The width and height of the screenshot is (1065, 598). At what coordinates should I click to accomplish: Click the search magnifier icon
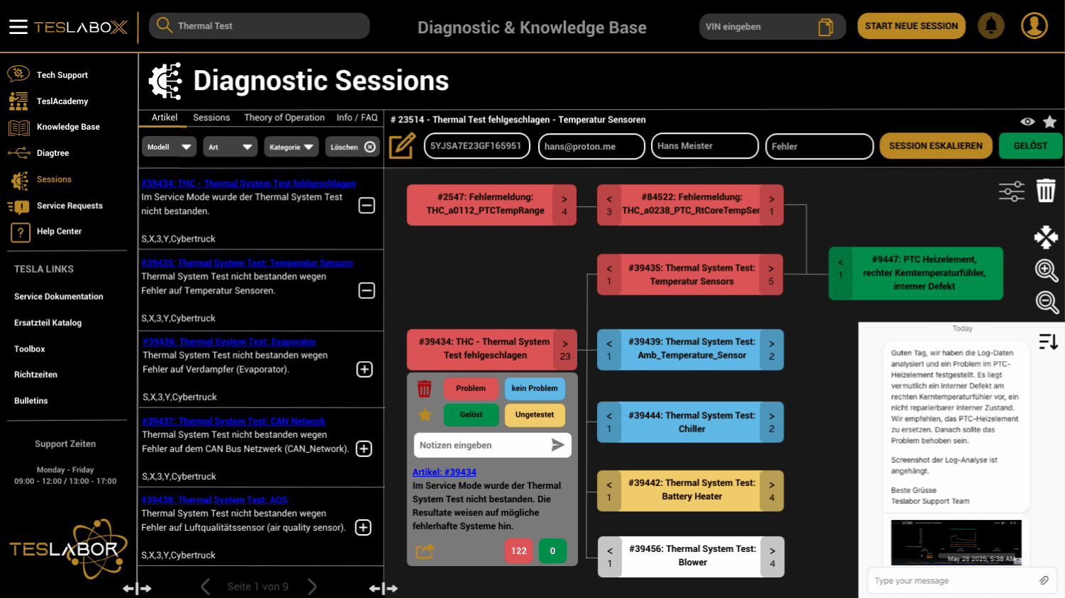point(165,26)
